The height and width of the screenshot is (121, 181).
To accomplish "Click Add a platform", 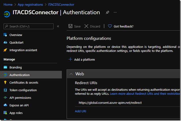I will coord(84,60).
